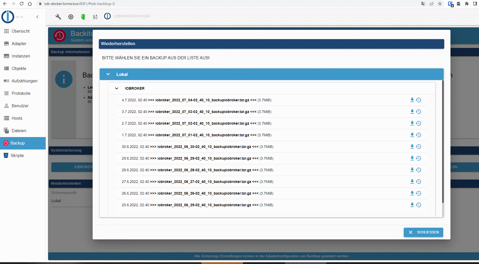Click the translate icon in the address bar

pos(423,4)
